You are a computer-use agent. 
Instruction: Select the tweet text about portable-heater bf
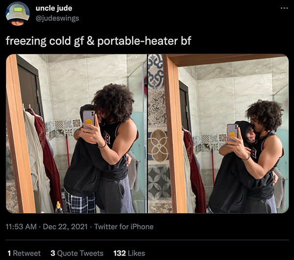coord(98,41)
